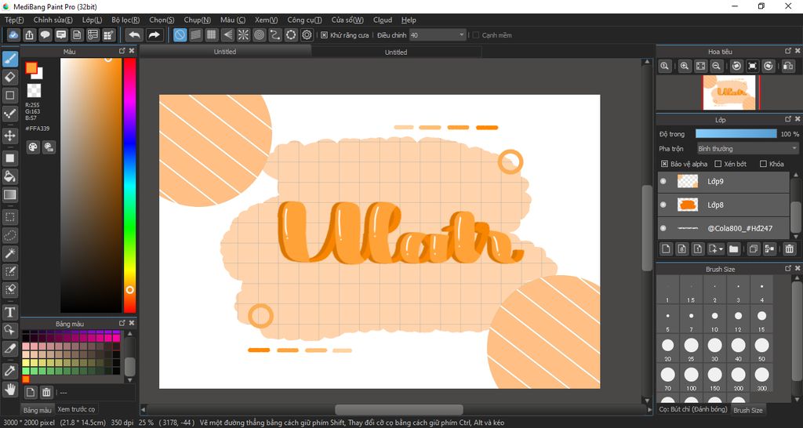Select the Eraser tool
The height and width of the screenshot is (428, 803).
[9, 78]
